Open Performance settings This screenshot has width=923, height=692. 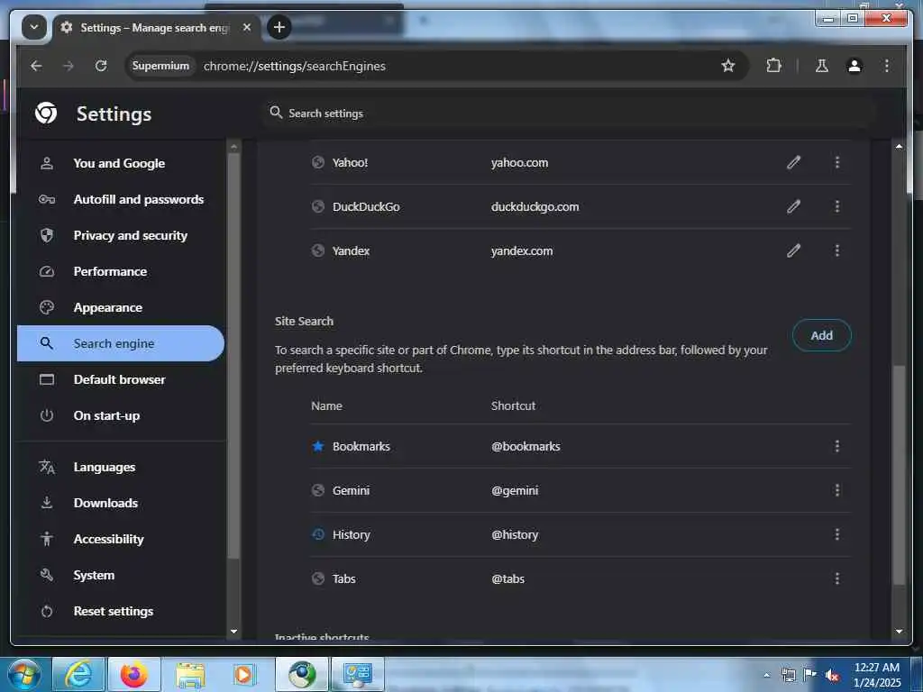click(121, 271)
